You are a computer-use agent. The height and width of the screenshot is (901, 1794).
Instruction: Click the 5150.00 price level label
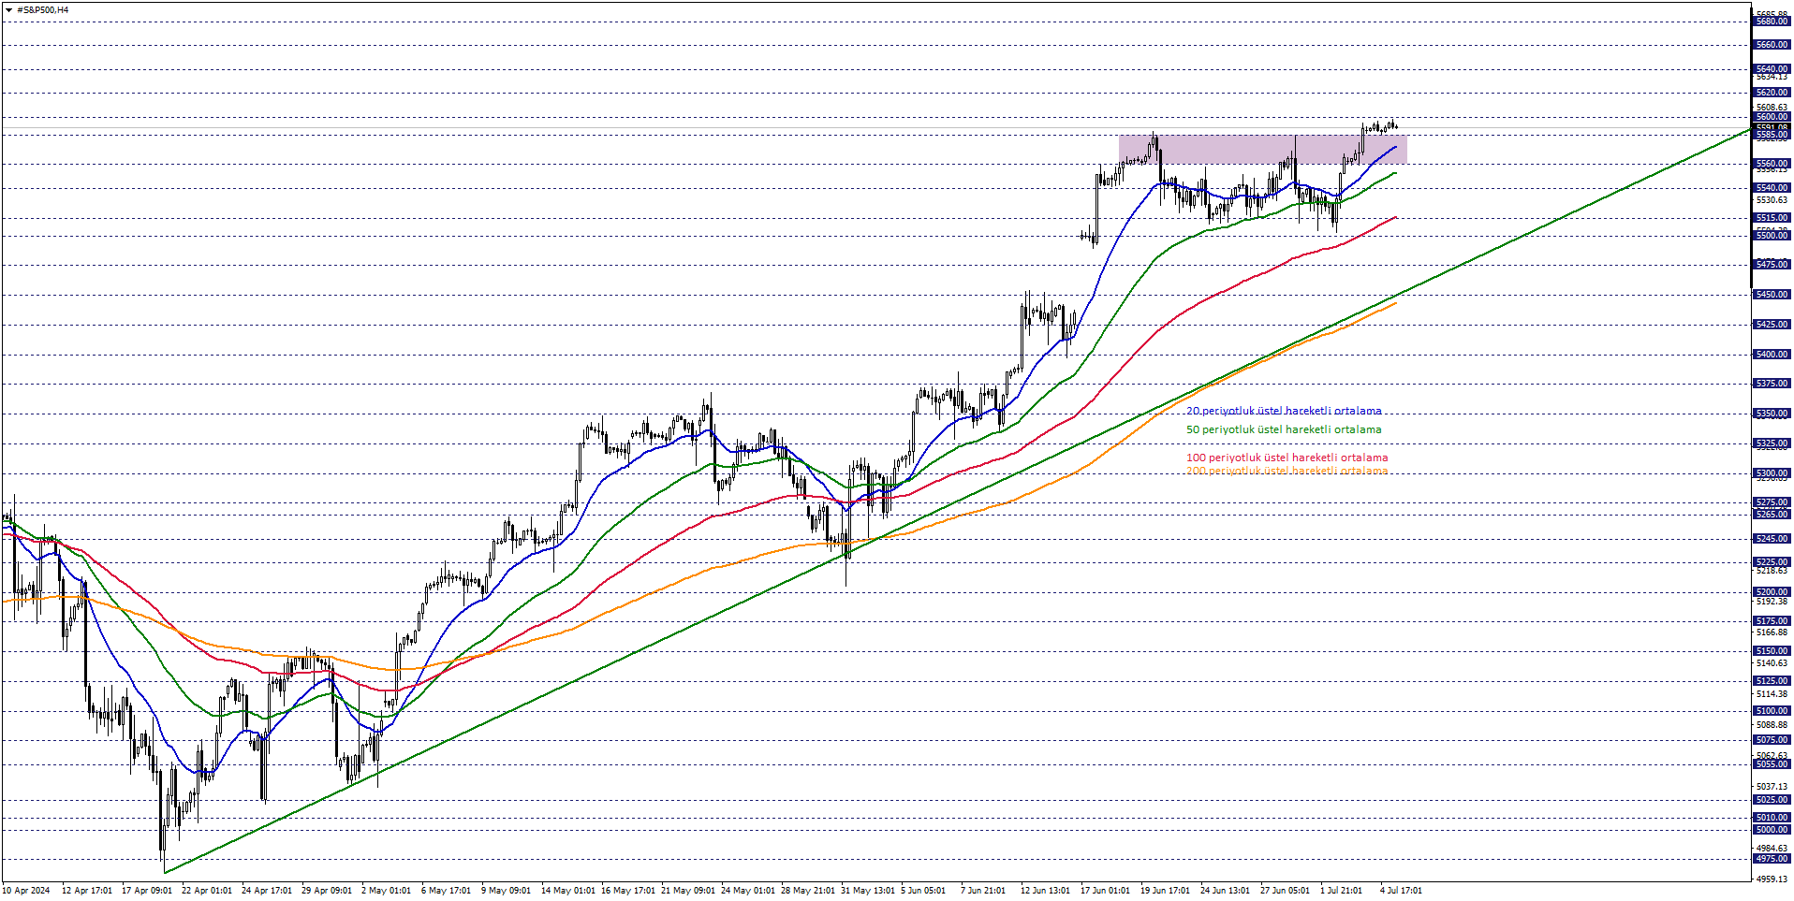click(x=1772, y=651)
